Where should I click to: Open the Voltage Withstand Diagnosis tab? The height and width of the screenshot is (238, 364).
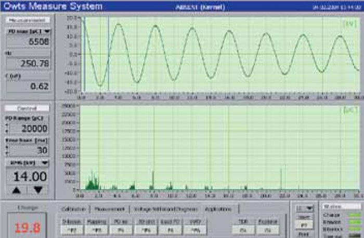pos(166,209)
